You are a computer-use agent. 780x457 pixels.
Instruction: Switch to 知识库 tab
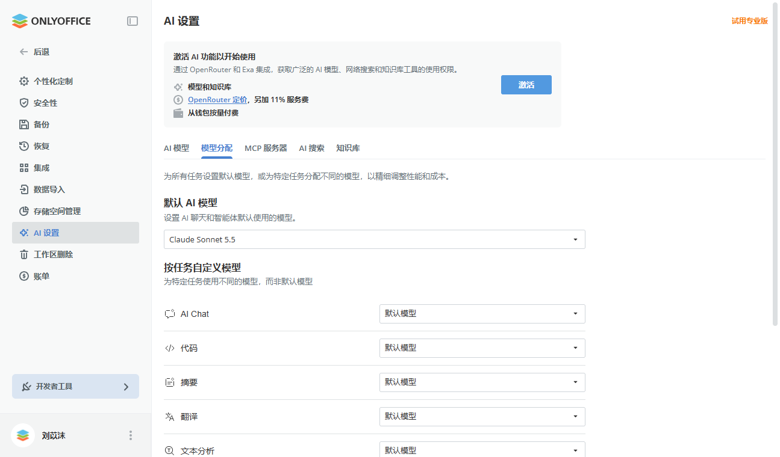[x=348, y=148]
